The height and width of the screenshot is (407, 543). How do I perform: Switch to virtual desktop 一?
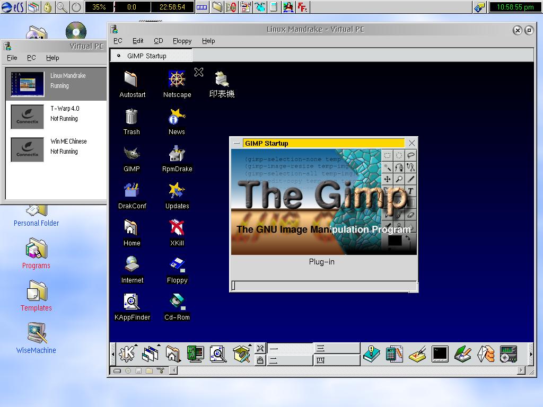pos(289,348)
